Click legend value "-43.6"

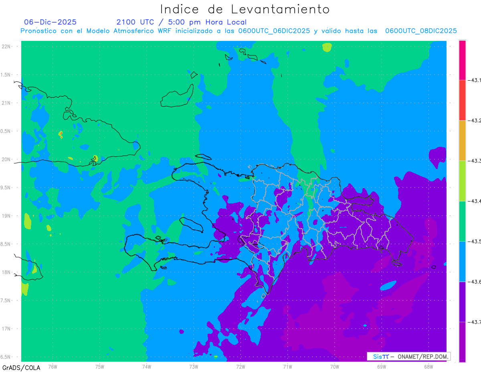pos(474,282)
